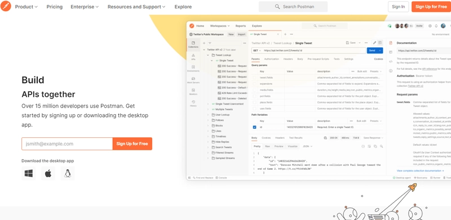451x220 pixels.
Task: Check the tweet.fields query param
Action: [255, 78]
